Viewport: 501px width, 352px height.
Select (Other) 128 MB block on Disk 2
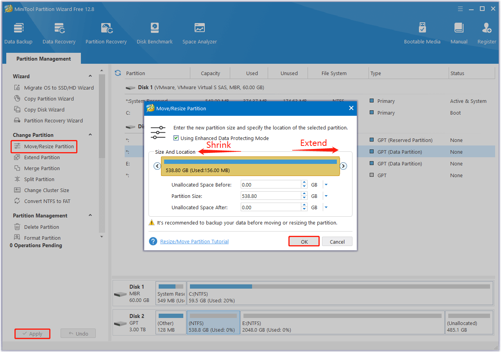[171, 323]
